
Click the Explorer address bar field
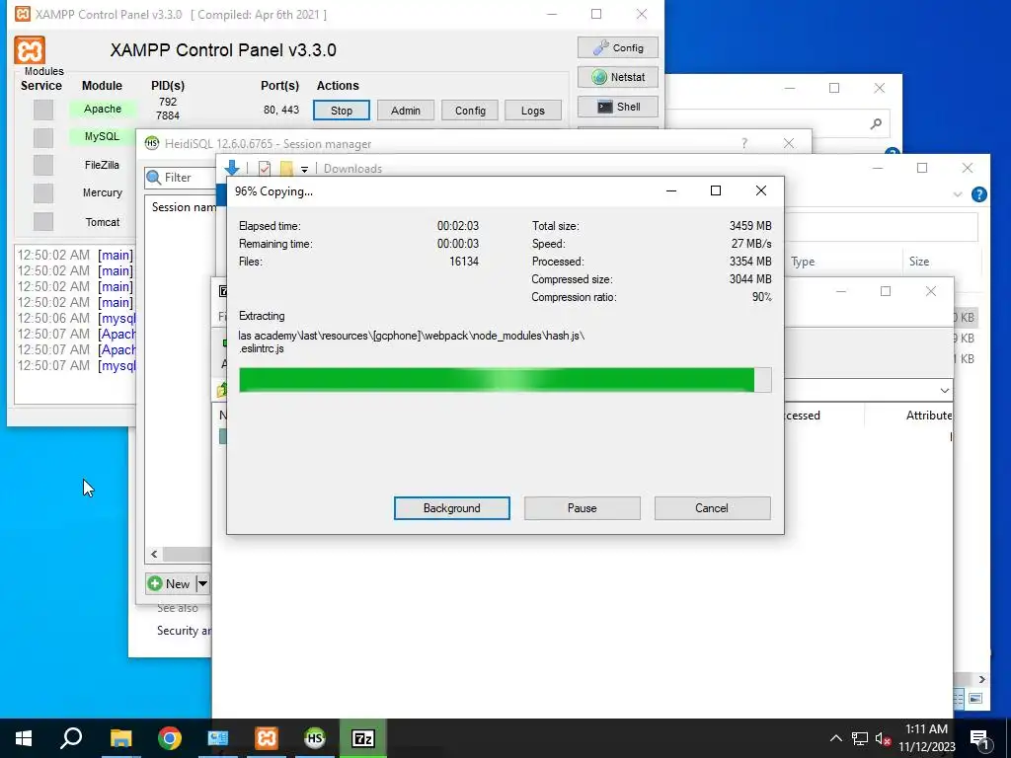pos(881,228)
